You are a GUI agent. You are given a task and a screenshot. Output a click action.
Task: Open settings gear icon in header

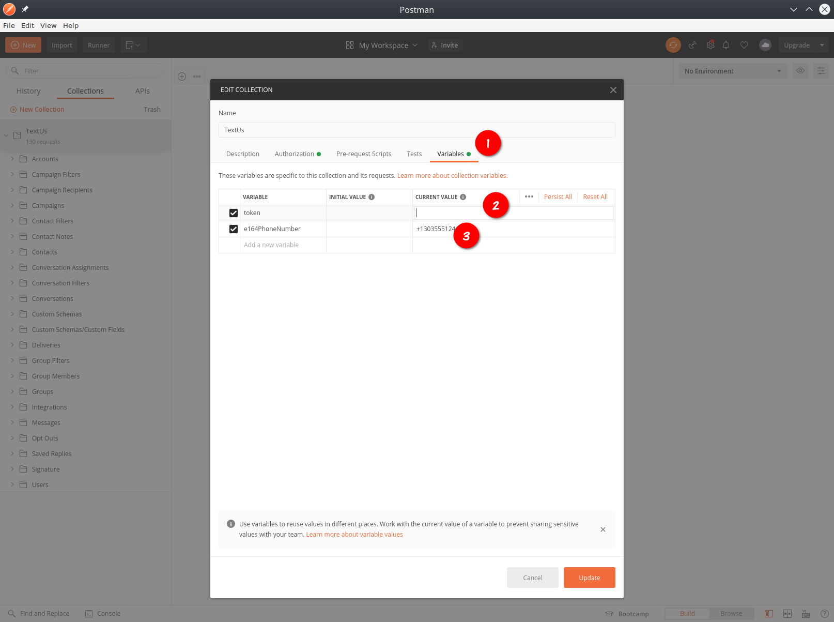[711, 45]
